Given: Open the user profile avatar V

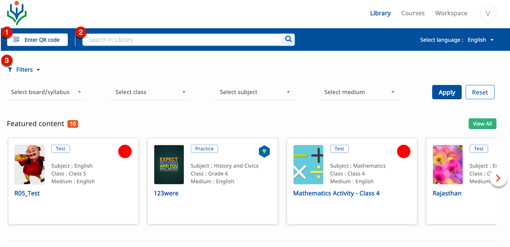Looking at the screenshot, I should click(488, 13).
